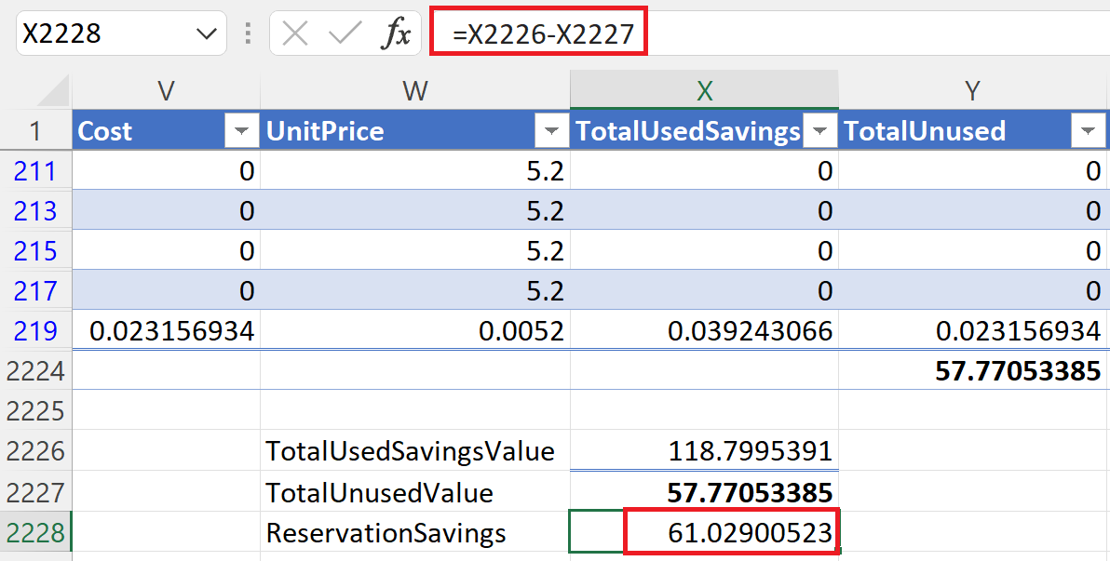The height and width of the screenshot is (561, 1110).
Task: Click TotalUnused cell 0.023156934 in row 219
Action: click(973, 330)
